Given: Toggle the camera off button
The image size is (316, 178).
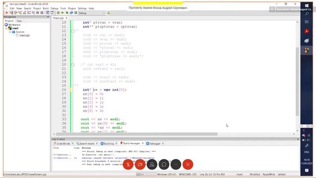Looking at the screenshot, I should click(140, 165).
